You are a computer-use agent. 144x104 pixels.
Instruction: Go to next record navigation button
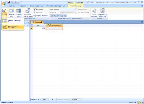click(50, 100)
